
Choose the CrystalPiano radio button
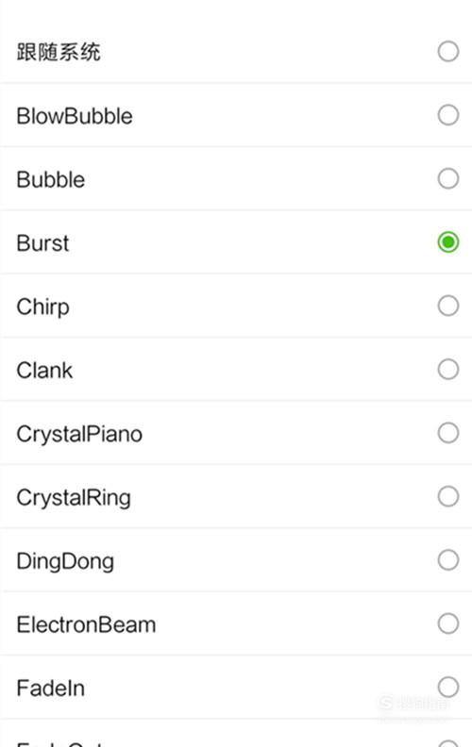tap(448, 433)
